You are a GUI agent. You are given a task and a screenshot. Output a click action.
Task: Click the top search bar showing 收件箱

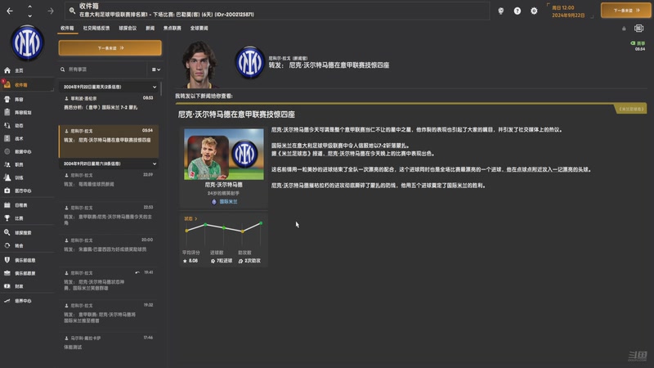(279, 11)
